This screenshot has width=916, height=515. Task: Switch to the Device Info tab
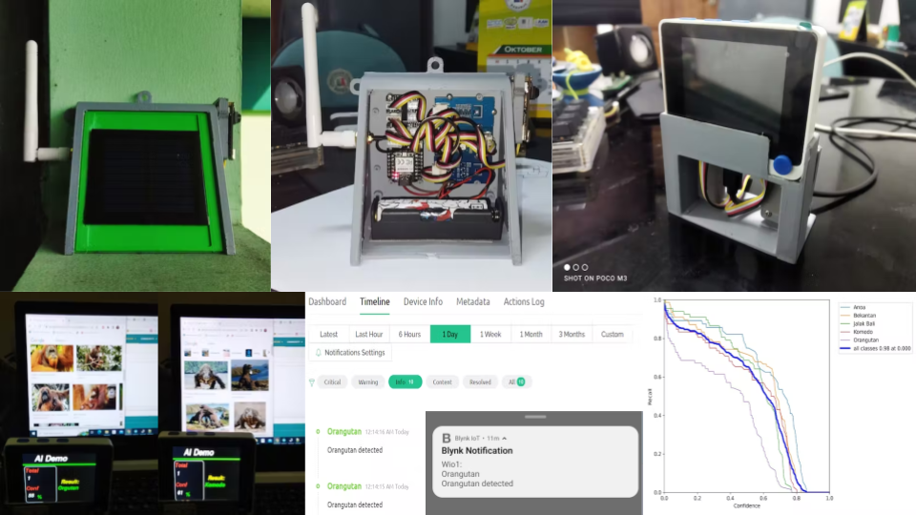point(423,301)
